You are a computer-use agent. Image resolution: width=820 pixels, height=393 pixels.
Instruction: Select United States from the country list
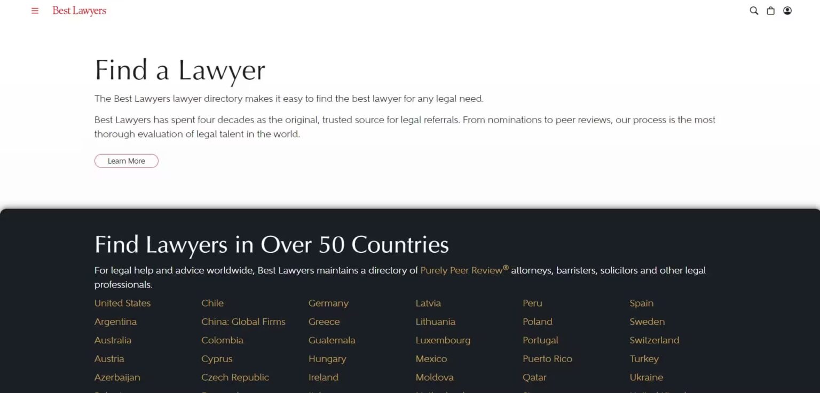(x=122, y=303)
